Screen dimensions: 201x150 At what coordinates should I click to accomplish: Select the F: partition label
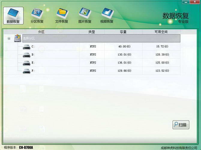pyautogui.click(x=33, y=71)
